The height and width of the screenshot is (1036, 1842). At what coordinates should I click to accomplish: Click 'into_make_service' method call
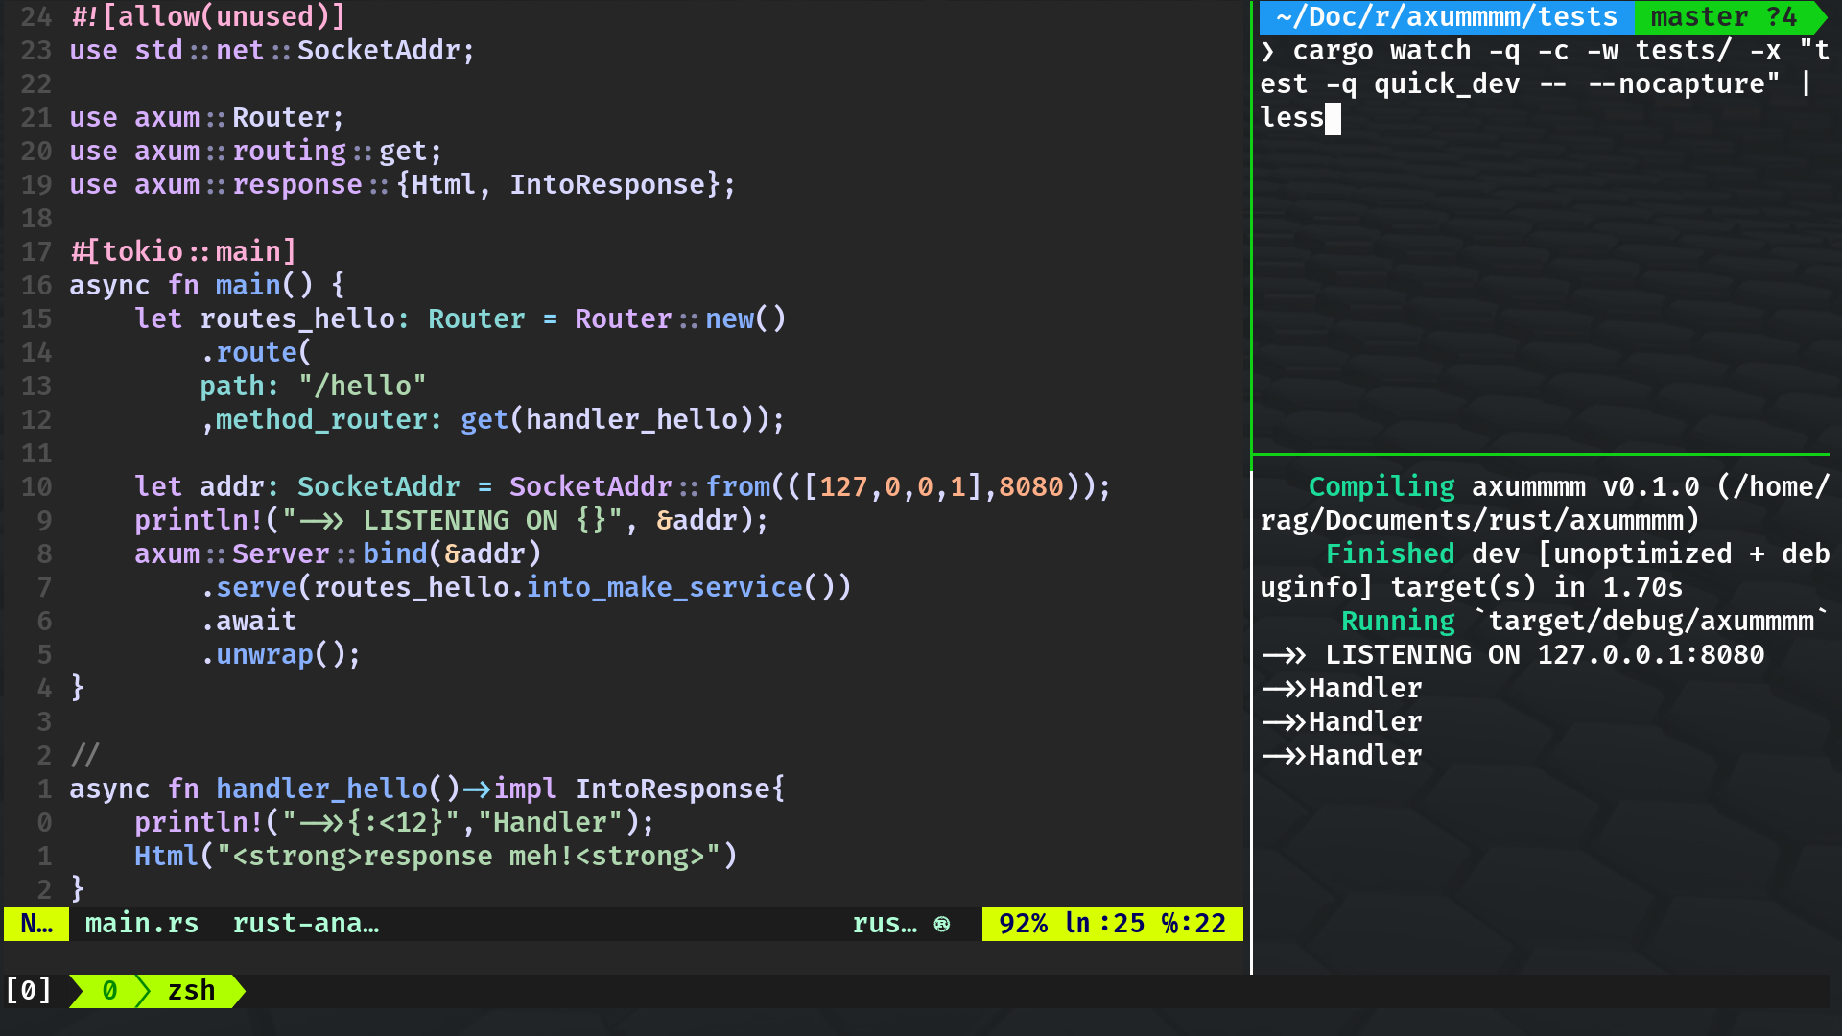tap(664, 588)
